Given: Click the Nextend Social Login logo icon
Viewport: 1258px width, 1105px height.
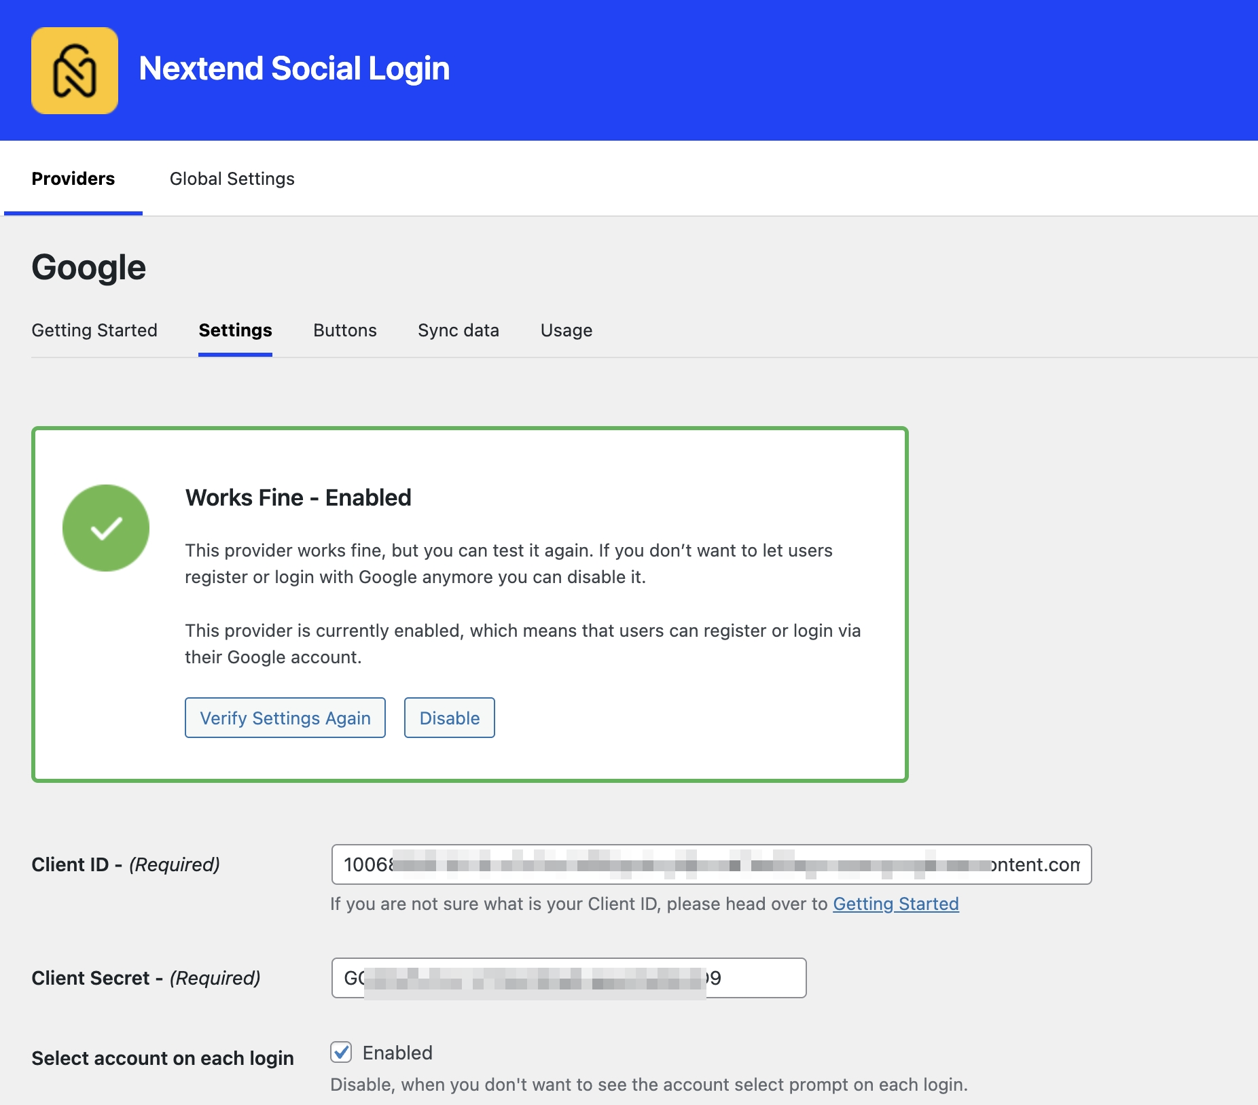Looking at the screenshot, I should [75, 71].
